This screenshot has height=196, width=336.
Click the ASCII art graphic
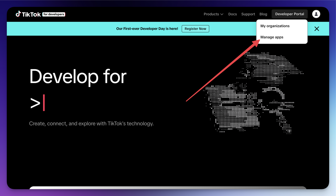coord(253,93)
